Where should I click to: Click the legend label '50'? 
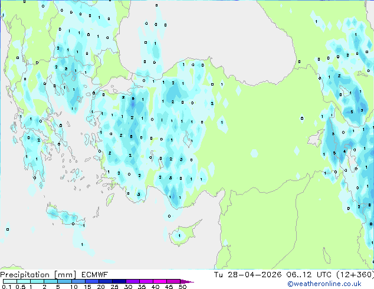point(182,287)
